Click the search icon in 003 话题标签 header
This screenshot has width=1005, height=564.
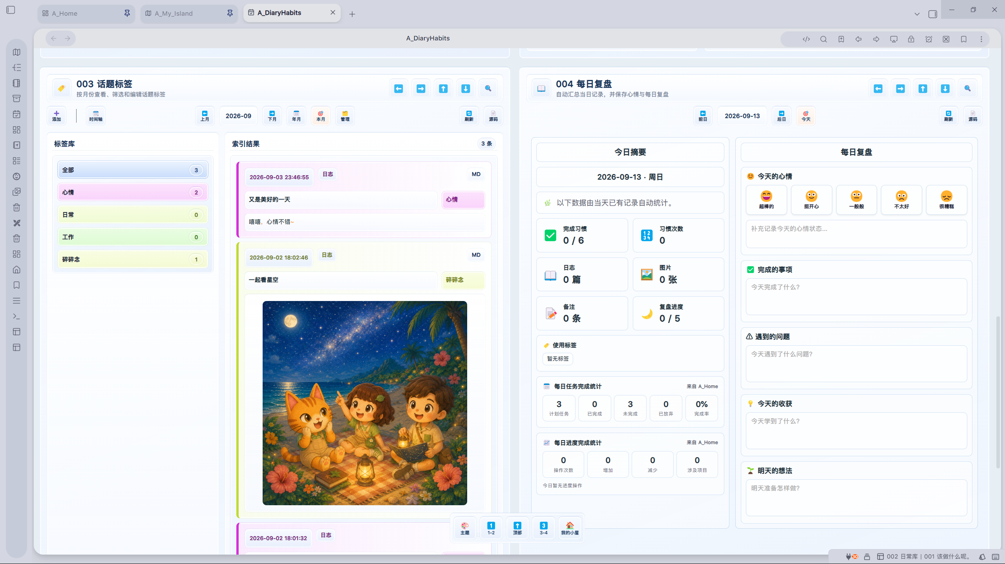click(488, 89)
